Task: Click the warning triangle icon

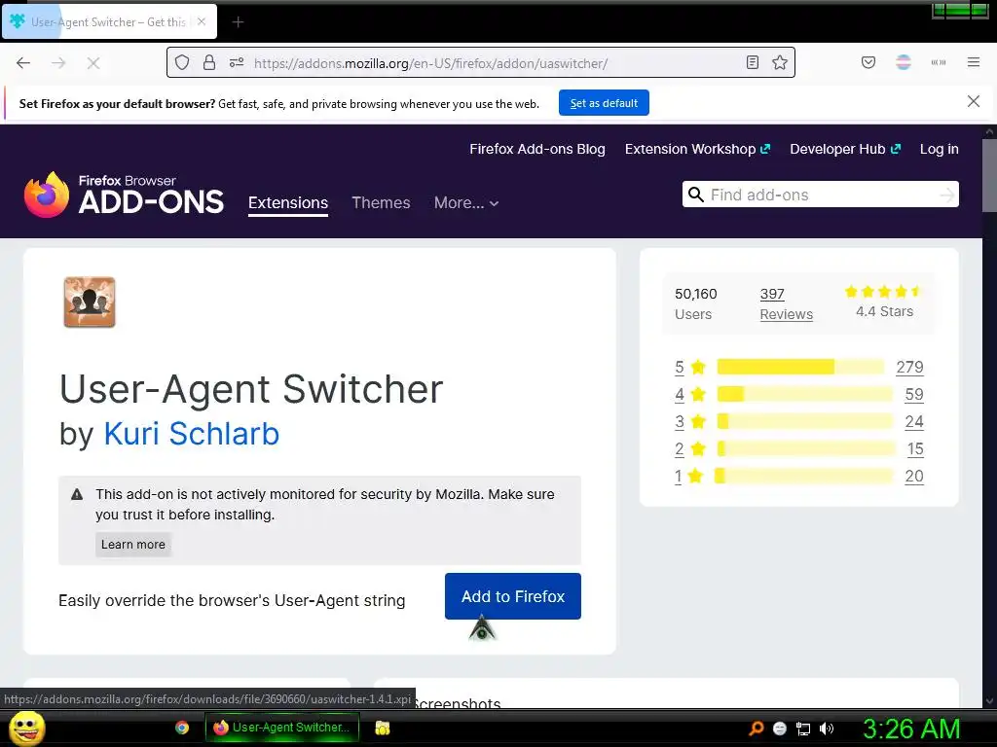Action: coord(77,494)
